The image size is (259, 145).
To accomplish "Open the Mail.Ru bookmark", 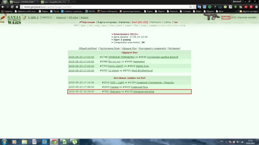I will [x=90, y=11].
